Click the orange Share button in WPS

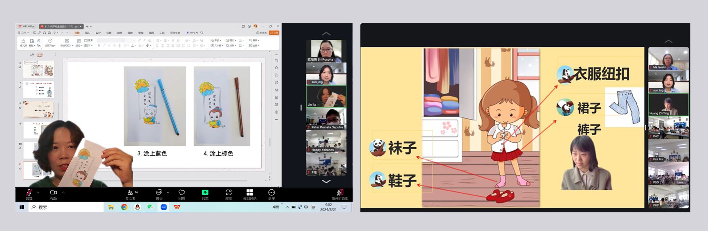point(274,33)
